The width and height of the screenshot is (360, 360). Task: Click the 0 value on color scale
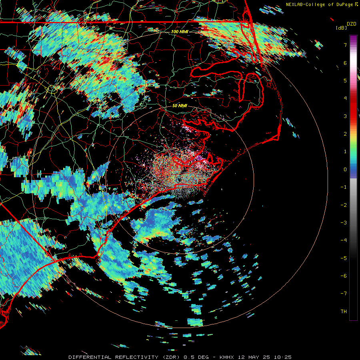[x=345, y=170]
